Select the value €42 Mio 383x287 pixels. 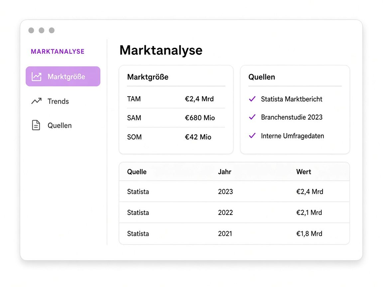(x=198, y=137)
